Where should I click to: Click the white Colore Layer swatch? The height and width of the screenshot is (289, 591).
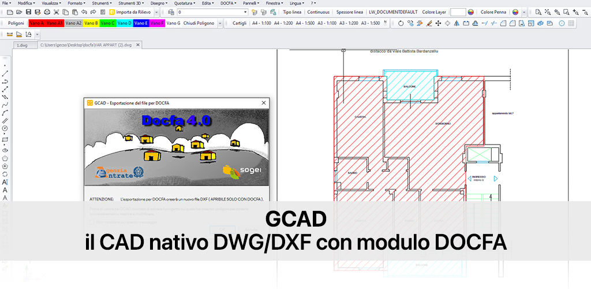coord(458,12)
